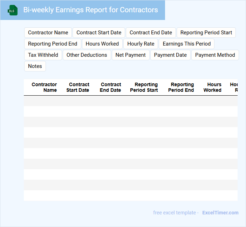
Task: Select the Contract End Date tag
Action: coord(151,33)
